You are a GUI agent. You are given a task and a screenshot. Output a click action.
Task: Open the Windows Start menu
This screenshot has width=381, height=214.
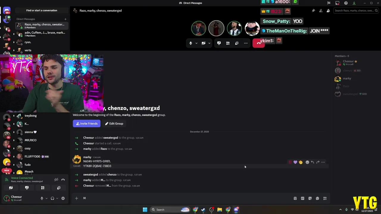(145, 210)
